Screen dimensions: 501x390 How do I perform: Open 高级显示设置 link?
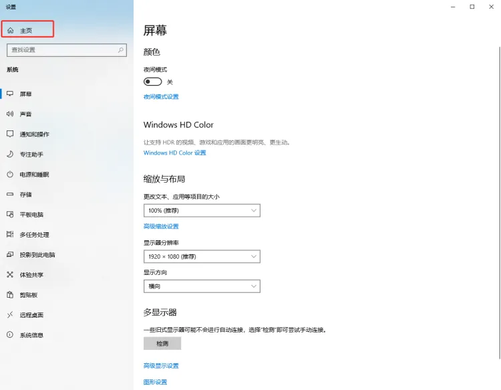tap(161, 366)
